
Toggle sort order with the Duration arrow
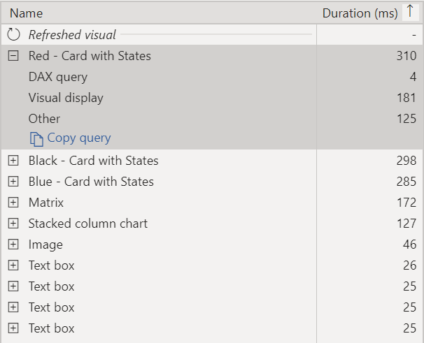[x=410, y=12]
